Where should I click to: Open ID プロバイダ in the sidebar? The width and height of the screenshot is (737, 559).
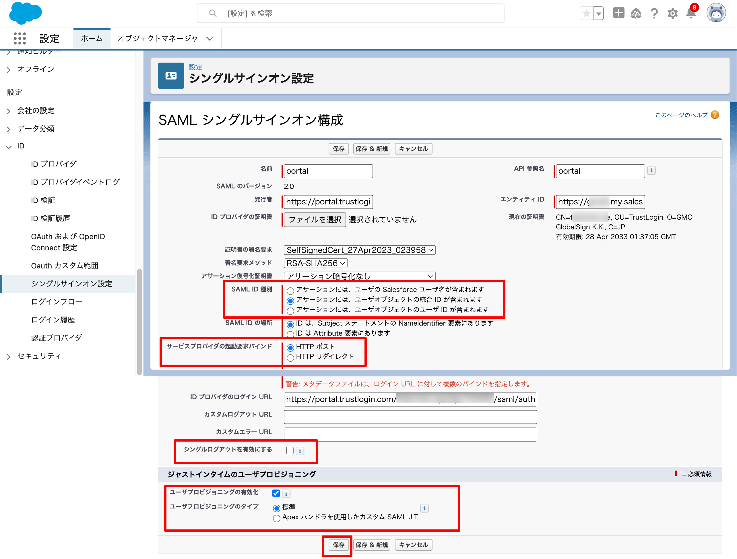[54, 164]
